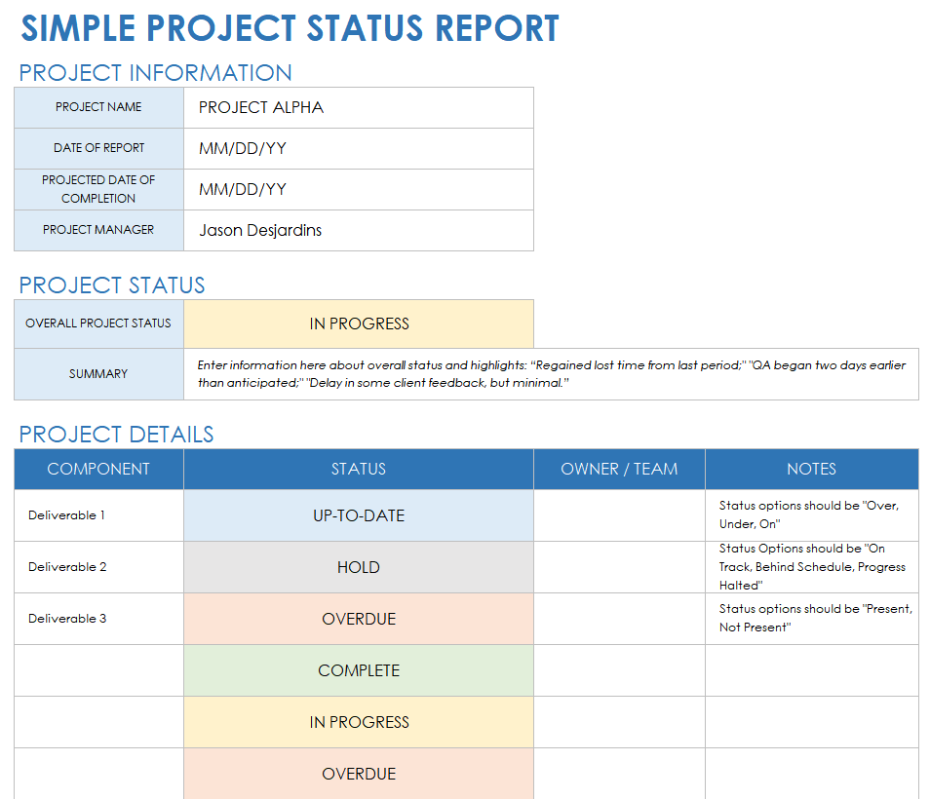This screenshot has width=930, height=799.
Task: Open the UP-TO-DATE status for Deliverable 1
Action: click(x=358, y=515)
